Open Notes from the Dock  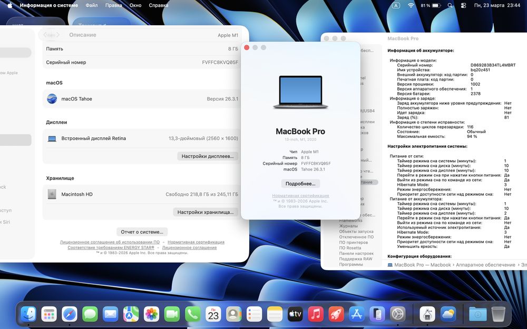275,315
